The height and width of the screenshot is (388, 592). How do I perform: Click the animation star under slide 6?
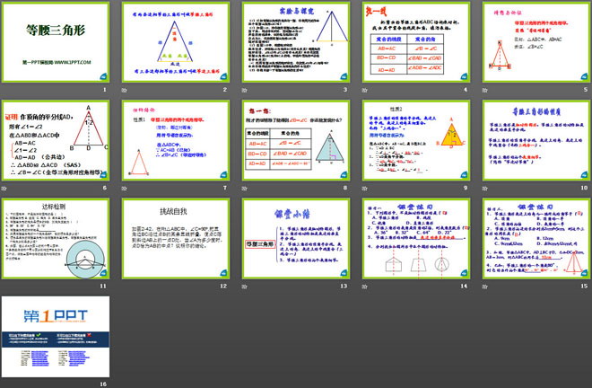4,188
